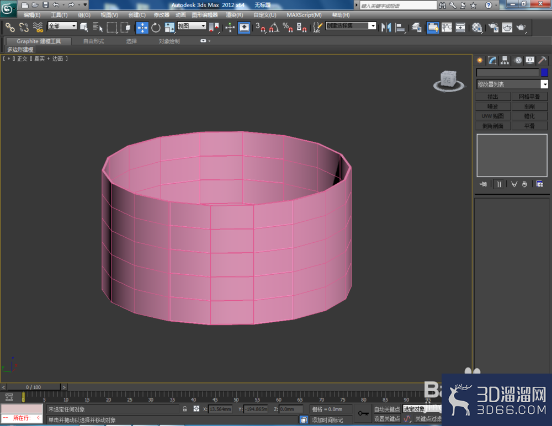
Task: Click the 锥化 modifier button
Action: pos(529,116)
